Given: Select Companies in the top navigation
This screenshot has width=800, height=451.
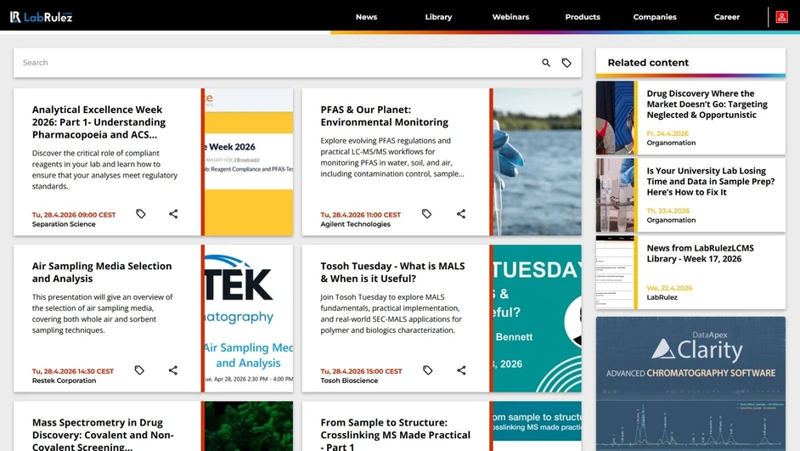Looking at the screenshot, I should point(655,17).
